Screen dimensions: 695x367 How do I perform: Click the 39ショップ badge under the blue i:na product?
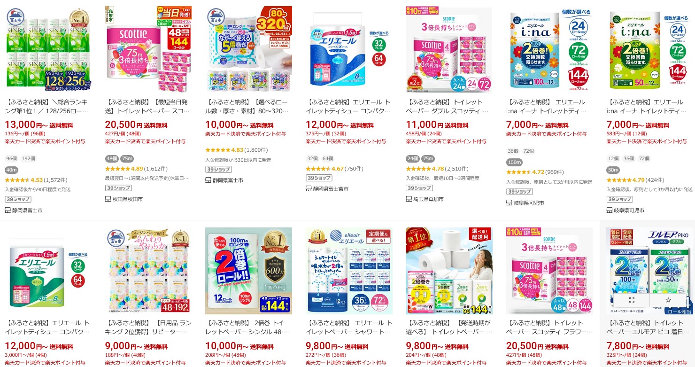[x=519, y=191]
